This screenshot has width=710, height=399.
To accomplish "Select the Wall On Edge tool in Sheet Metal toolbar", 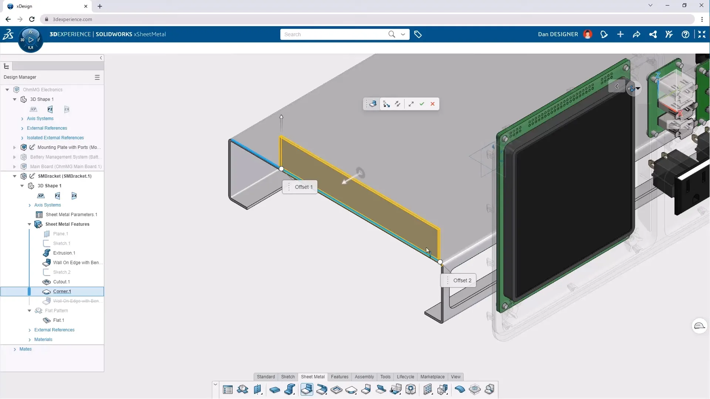I will (x=307, y=389).
